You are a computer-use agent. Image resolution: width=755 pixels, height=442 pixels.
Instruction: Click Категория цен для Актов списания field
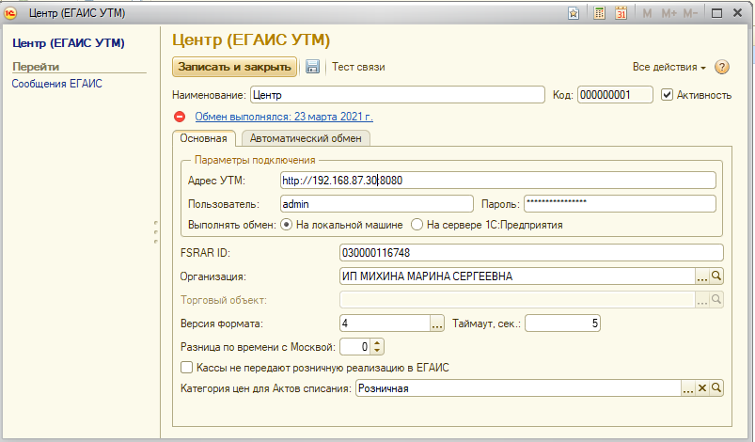click(x=518, y=388)
